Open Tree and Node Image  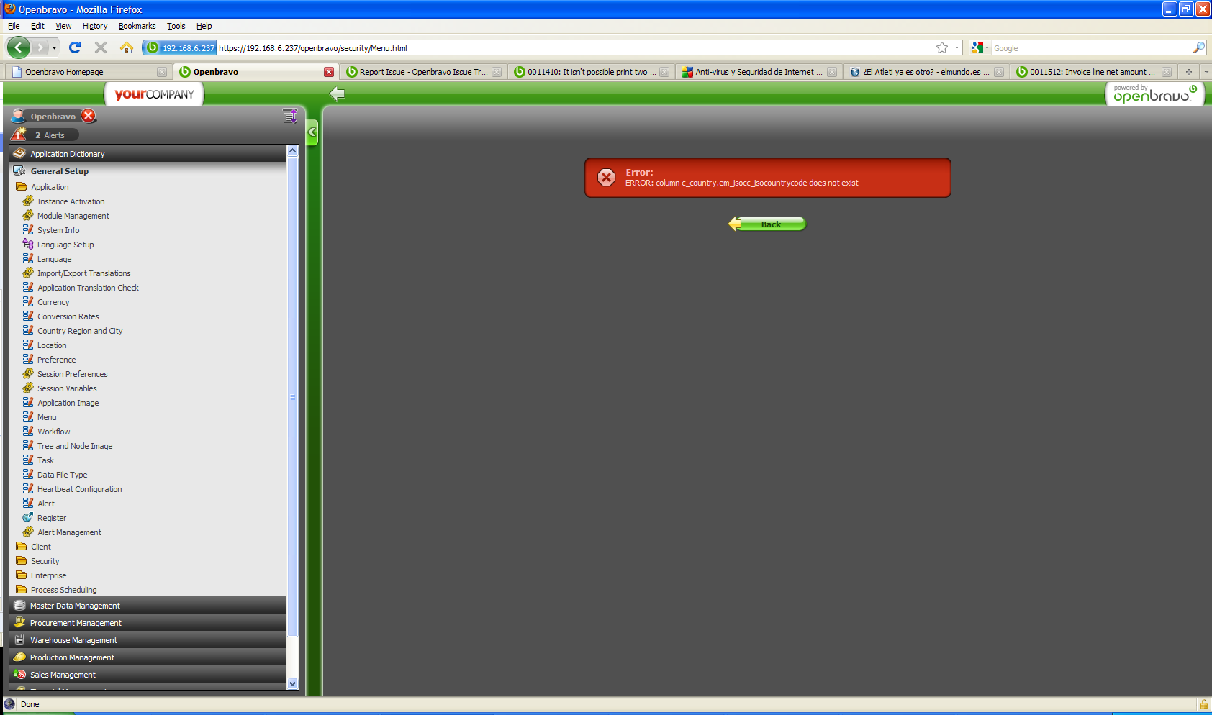[75, 446]
